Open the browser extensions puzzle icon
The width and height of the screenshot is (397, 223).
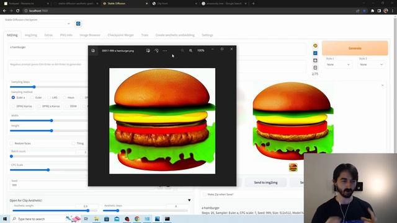pyautogui.click(x=372, y=11)
